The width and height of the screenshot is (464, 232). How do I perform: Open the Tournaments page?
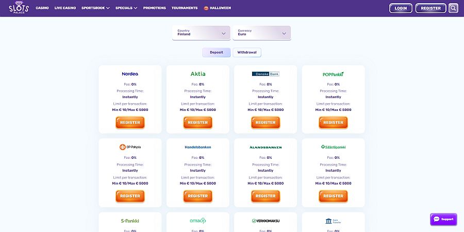(185, 8)
